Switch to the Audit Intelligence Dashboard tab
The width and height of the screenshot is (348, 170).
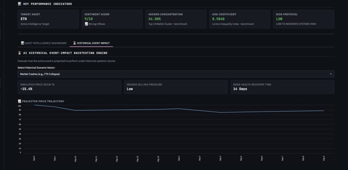44,43
